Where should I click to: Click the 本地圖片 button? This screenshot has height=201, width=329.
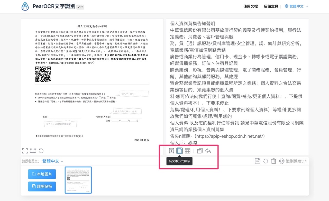[42, 174]
